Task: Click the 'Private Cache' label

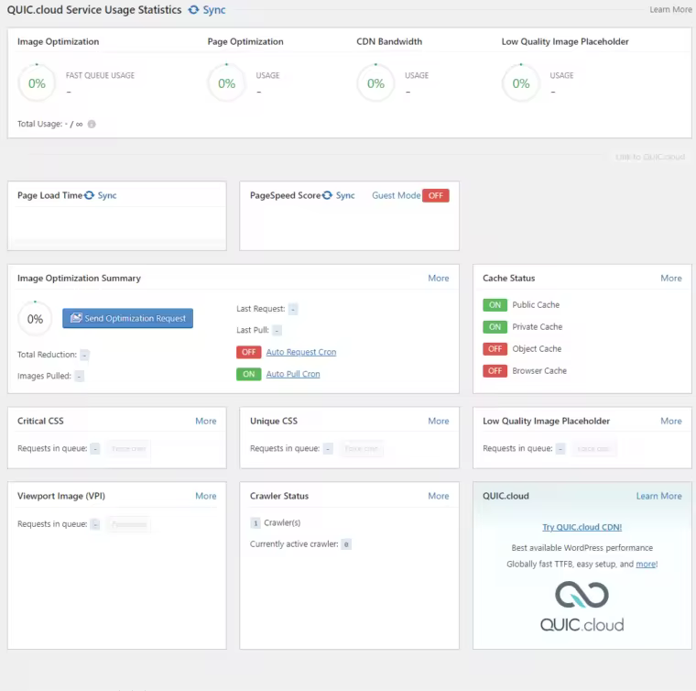Action: click(x=537, y=327)
